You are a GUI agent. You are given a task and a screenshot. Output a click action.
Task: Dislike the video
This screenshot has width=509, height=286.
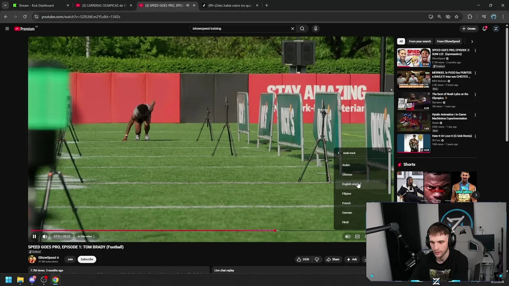317,259
